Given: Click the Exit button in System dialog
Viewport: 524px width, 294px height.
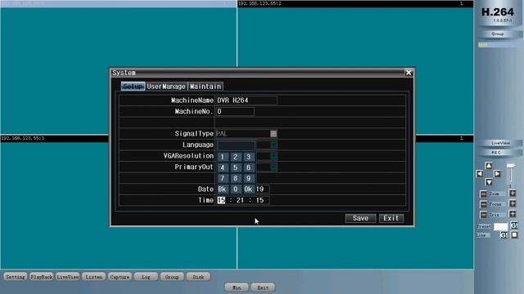Looking at the screenshot, I should click(391, 218).
